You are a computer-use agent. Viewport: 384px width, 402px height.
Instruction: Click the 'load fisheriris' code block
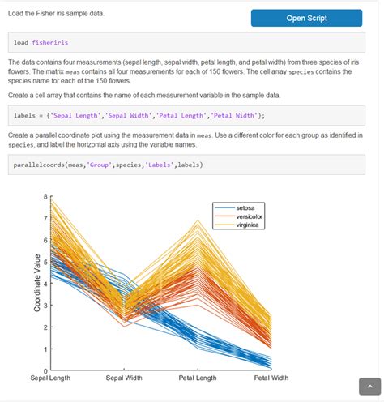point(186,42)
